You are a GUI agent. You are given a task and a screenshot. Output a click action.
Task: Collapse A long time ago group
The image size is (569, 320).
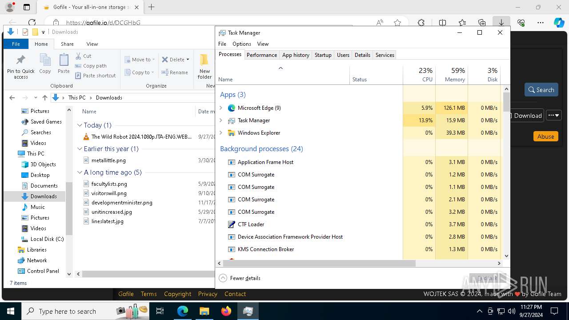point(80,172)
